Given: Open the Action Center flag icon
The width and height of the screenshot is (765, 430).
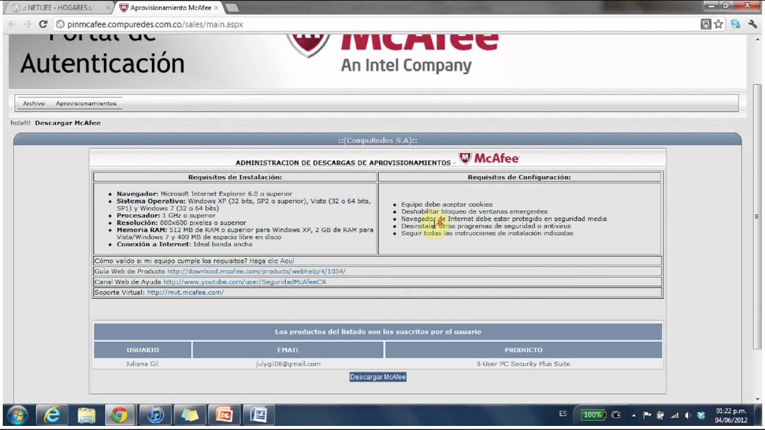Looking at the screenshot, I should (647, 415).
